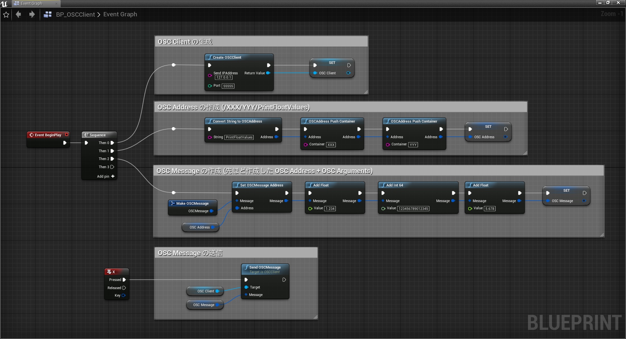Click the favorite star icon in breadcrumb bar
Image resolution: width=626 pixels, height=339 pixels.
point(6,15)
